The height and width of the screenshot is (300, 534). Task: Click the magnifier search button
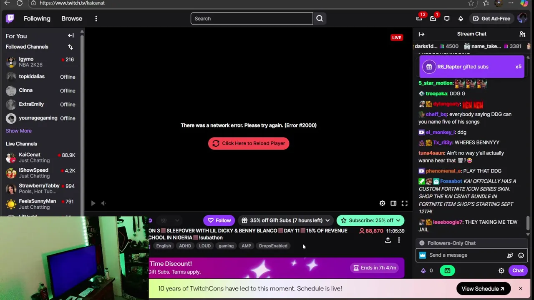click(320, 18)
